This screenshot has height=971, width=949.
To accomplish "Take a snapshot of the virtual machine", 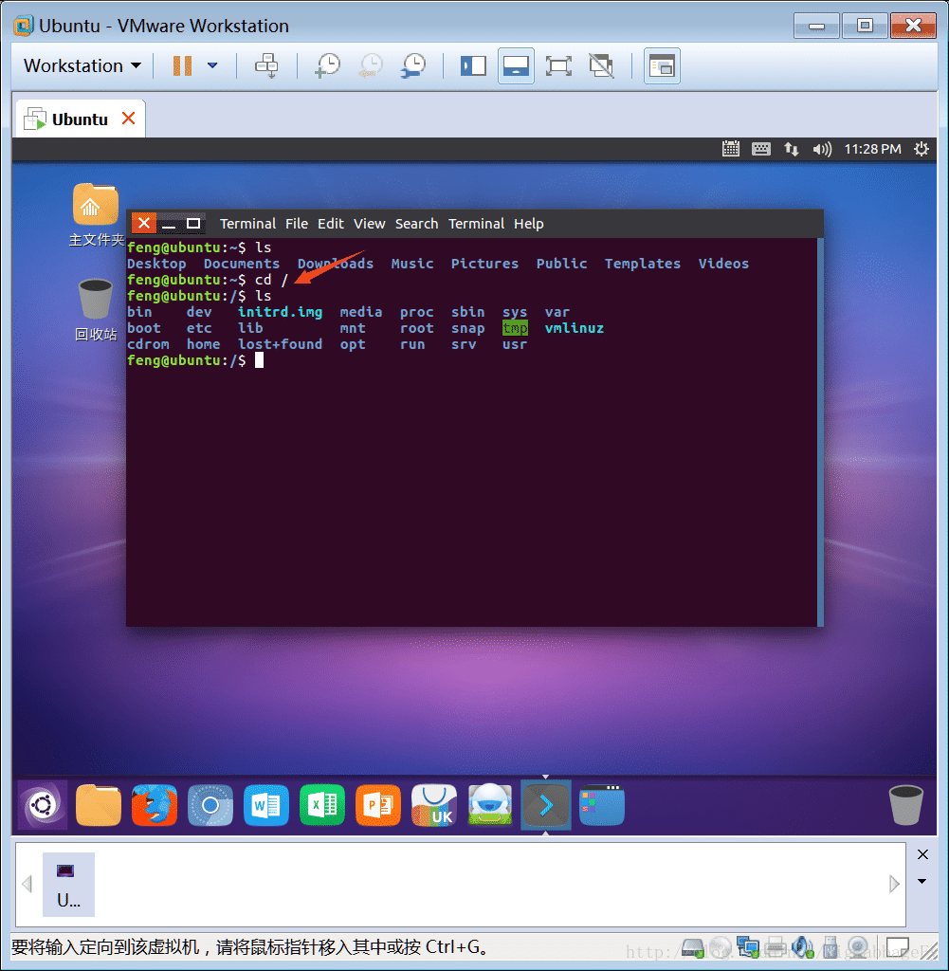I will pos(327,65).
